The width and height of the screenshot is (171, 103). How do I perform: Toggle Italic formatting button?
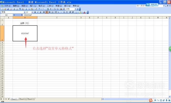38,12
